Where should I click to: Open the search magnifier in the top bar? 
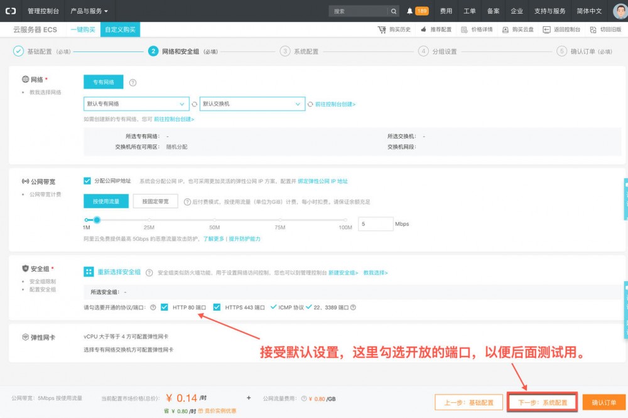tap(394, 11)
